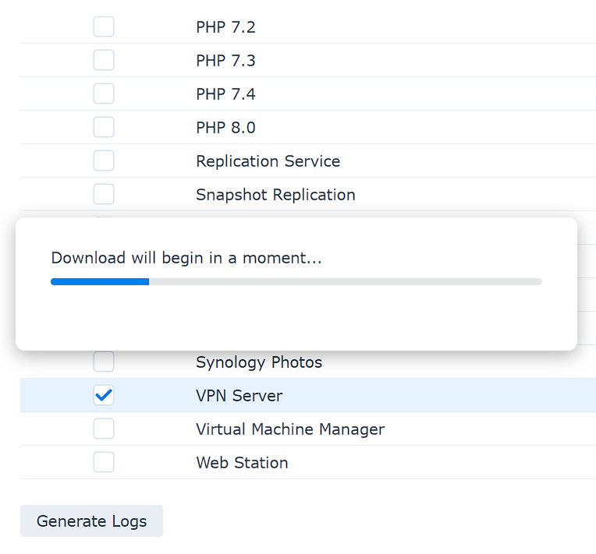Select the 'Synology Photos' label
The image size is (596, 554).
tap(259, 362)
